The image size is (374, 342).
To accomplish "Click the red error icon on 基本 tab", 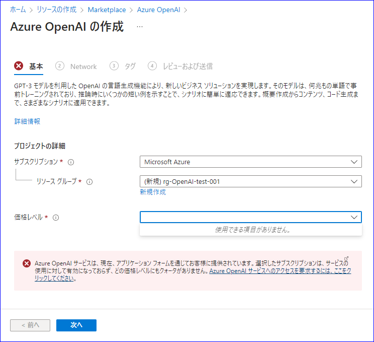I will 19,65.
